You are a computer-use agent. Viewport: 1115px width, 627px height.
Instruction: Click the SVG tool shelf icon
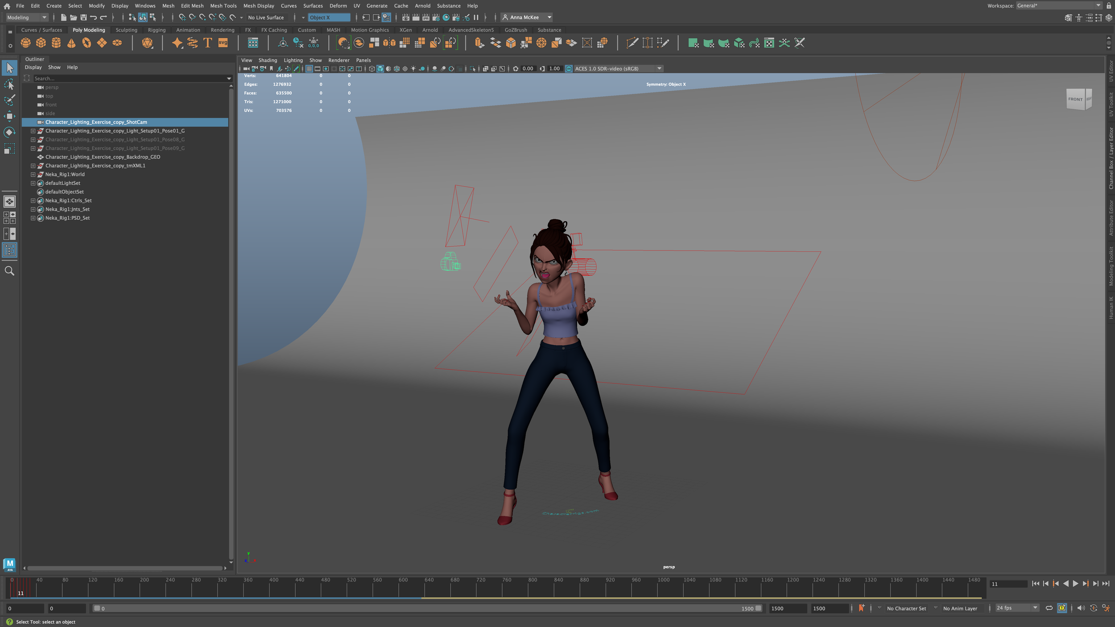pos(223,43)
